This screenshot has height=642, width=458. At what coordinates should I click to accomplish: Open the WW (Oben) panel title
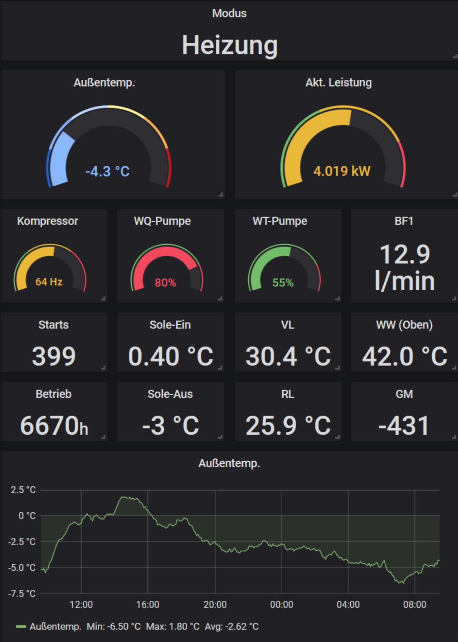pyautogui.click(x=404, y=325)
